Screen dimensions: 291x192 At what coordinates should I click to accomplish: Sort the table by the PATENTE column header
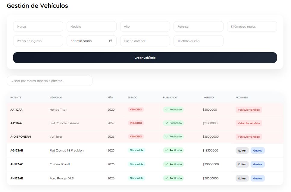16,97
